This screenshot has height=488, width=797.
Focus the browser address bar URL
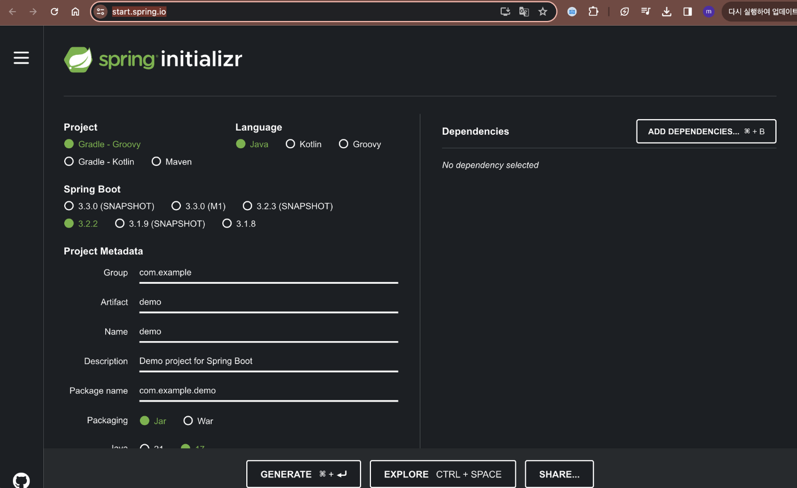click(139, 12)
